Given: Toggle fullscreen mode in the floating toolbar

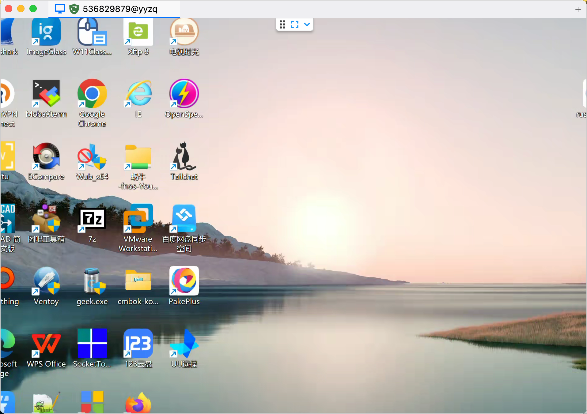Looking at the screenshot, I should point(295,24).
